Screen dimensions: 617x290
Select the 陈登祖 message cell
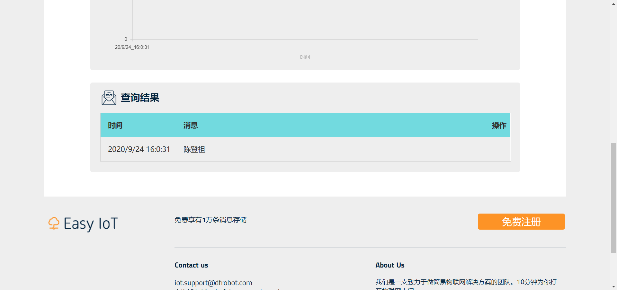coord(194,149)
